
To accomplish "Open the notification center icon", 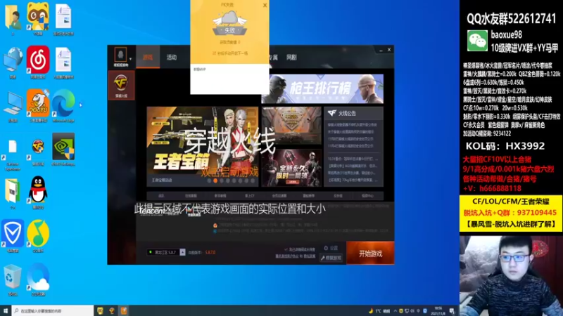I will [452, 310].
